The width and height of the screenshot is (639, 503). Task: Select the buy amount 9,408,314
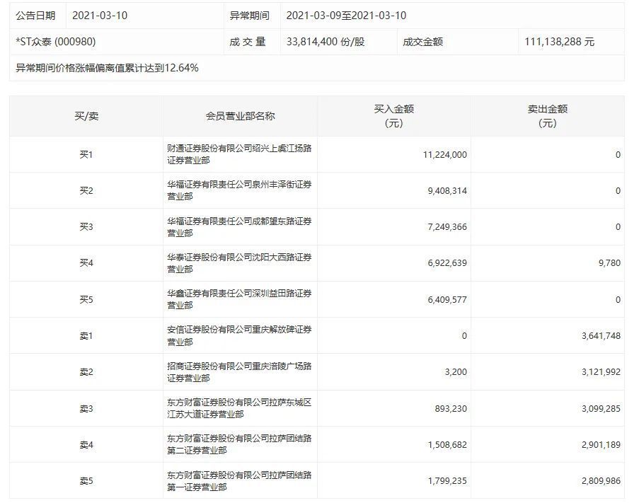pyautogui.click(x=447, y=191)
